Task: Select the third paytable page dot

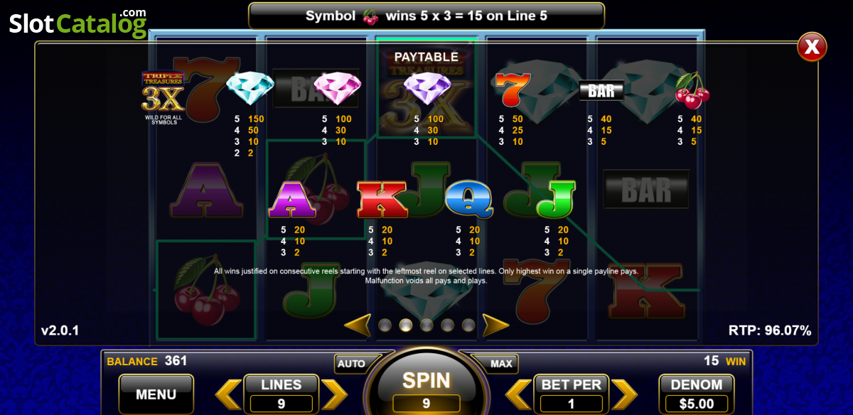Action: pyautogui.click(x=426, y=325)
